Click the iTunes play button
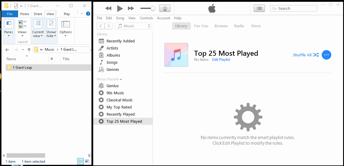Image resolution: width=344 pixels, height=166 pixels. [120, 8]
